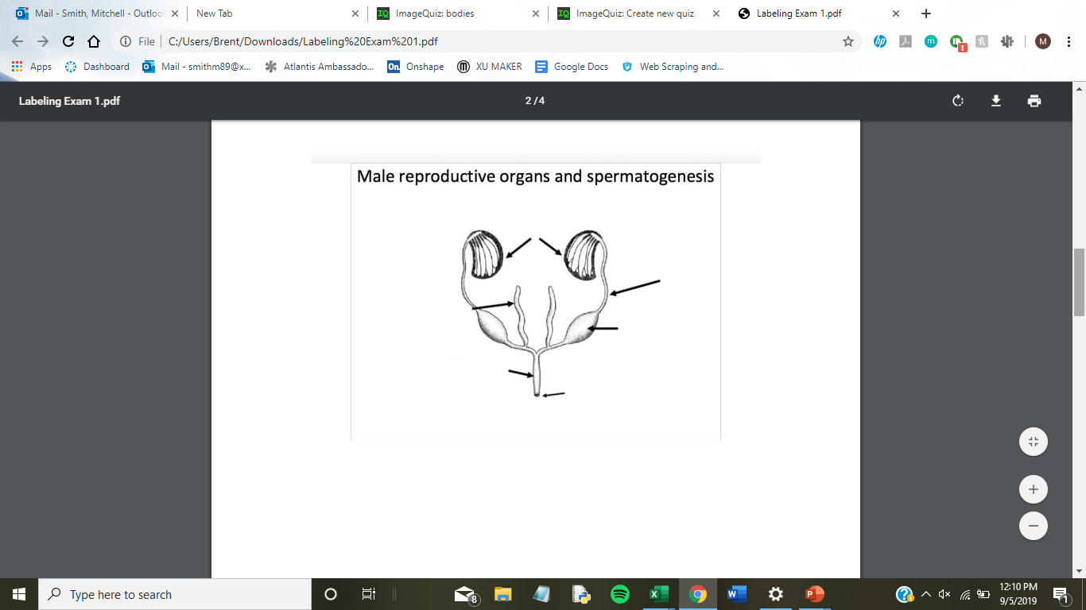Open the Mail app on the taskbar
Screen dimensions: 1086x610
click(465, 594)
